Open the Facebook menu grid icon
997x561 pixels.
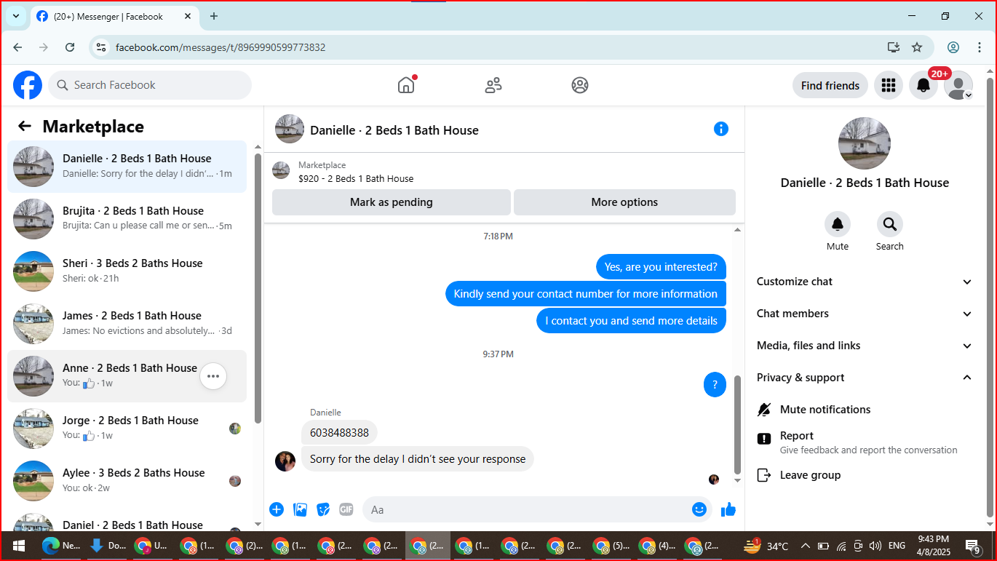coord(888,85)
